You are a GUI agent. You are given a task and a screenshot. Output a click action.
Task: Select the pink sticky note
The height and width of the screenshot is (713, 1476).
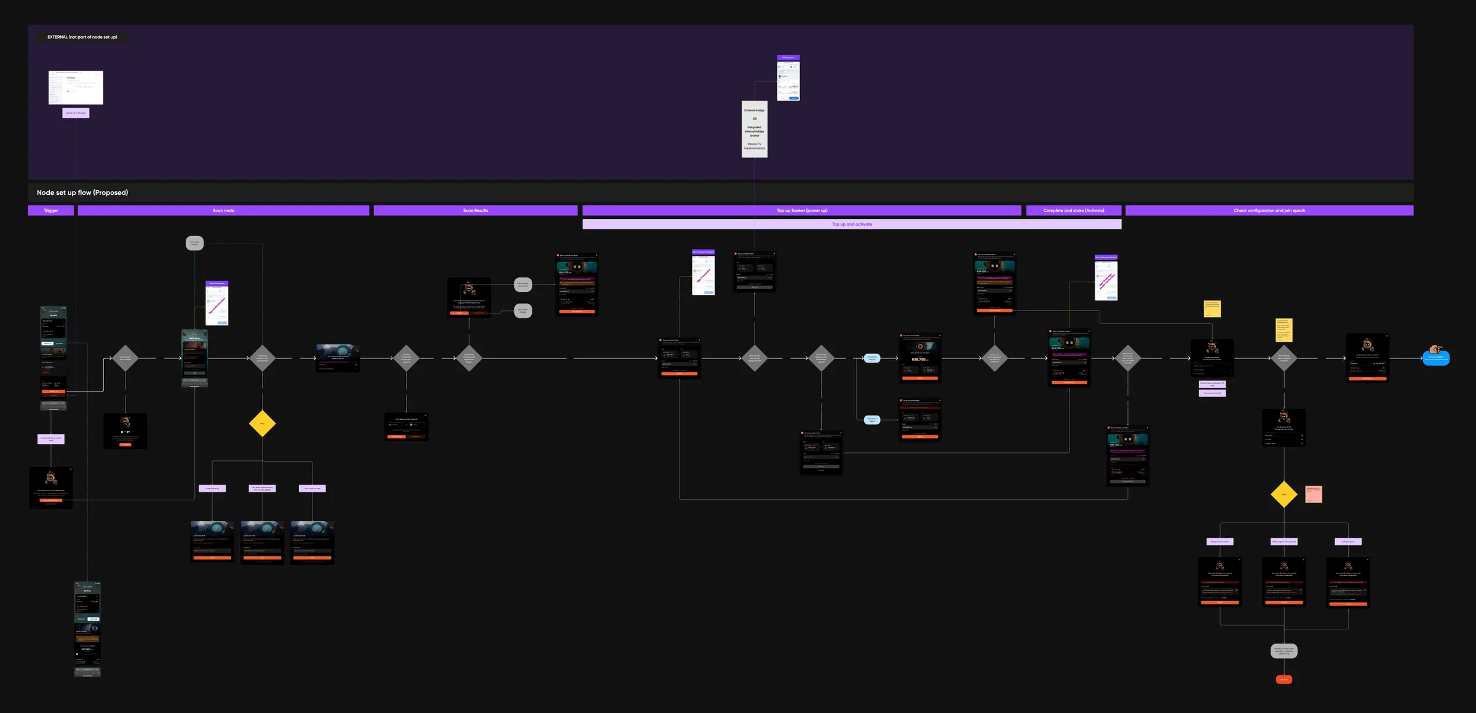(x=1314, y=494)
